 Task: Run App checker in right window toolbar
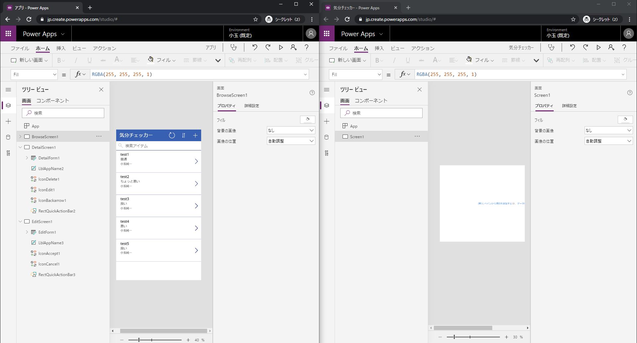551,48
